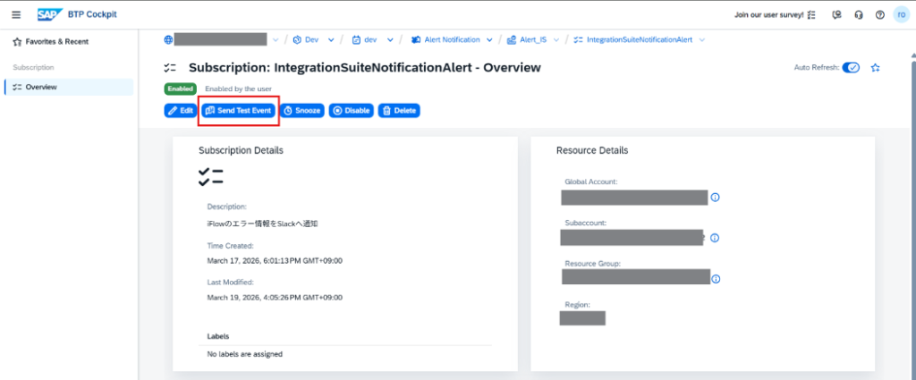Click the Send Test Event button
Image resolution: width=916 pixels, height=380 pixels.
click(239, 110)
